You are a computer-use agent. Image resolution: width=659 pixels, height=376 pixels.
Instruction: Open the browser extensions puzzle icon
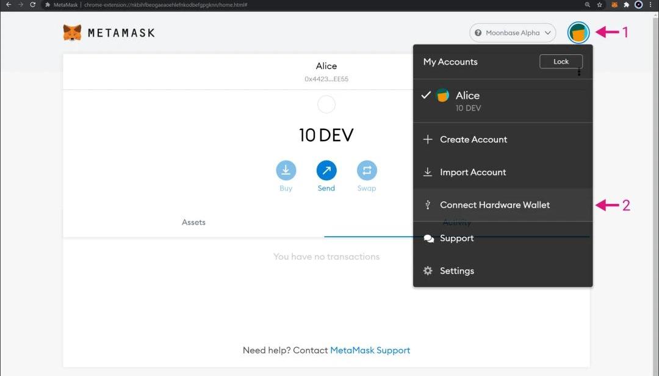click(626, 5)
